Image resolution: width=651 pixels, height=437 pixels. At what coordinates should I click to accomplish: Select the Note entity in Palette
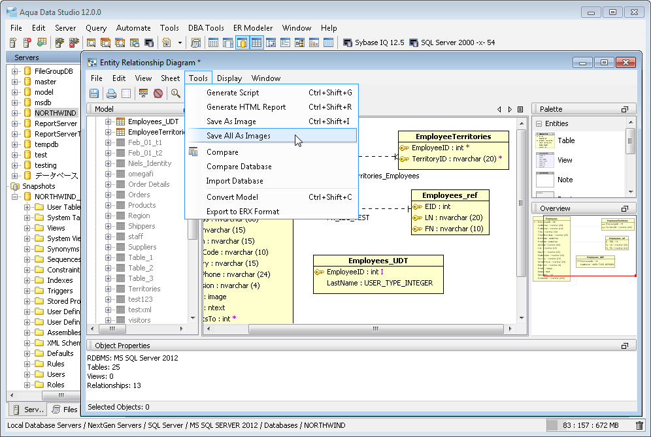click(x=565, y=180)
